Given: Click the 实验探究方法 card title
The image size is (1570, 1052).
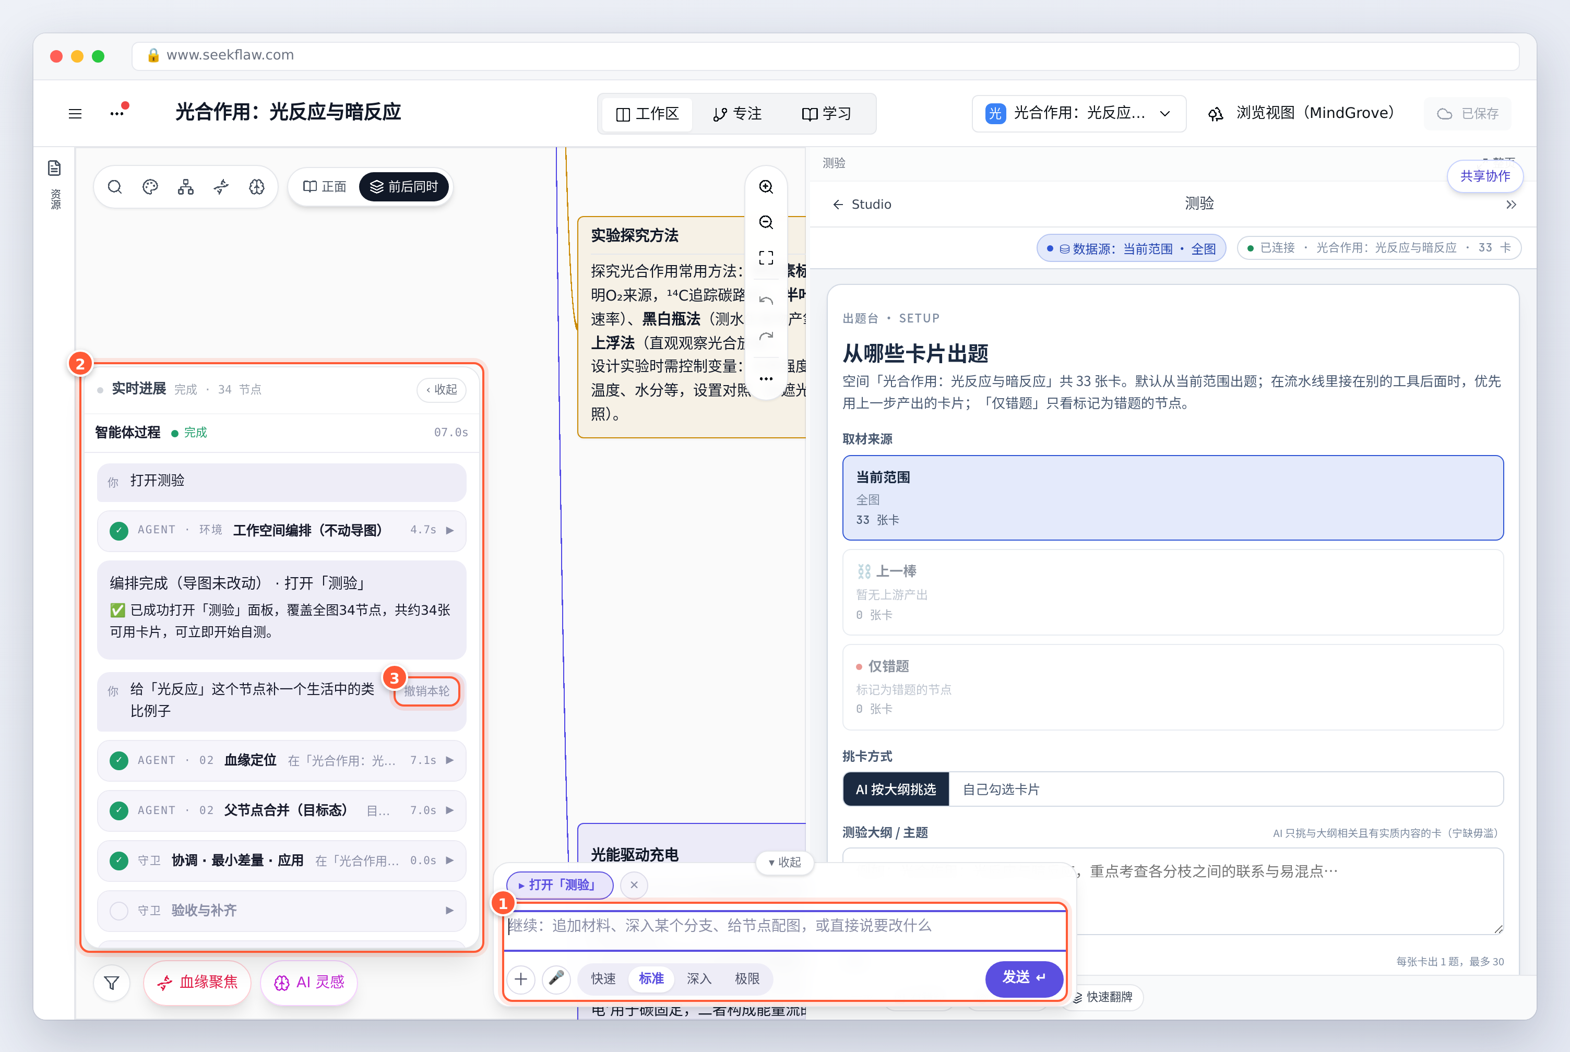Looking at the screenshot, I should 634,235.
